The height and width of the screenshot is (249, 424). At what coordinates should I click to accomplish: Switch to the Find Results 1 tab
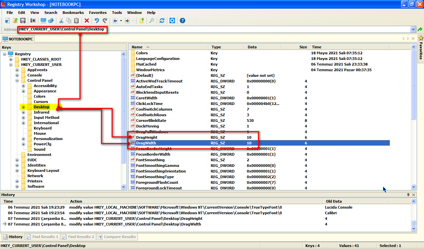click(x=42, y=237)
